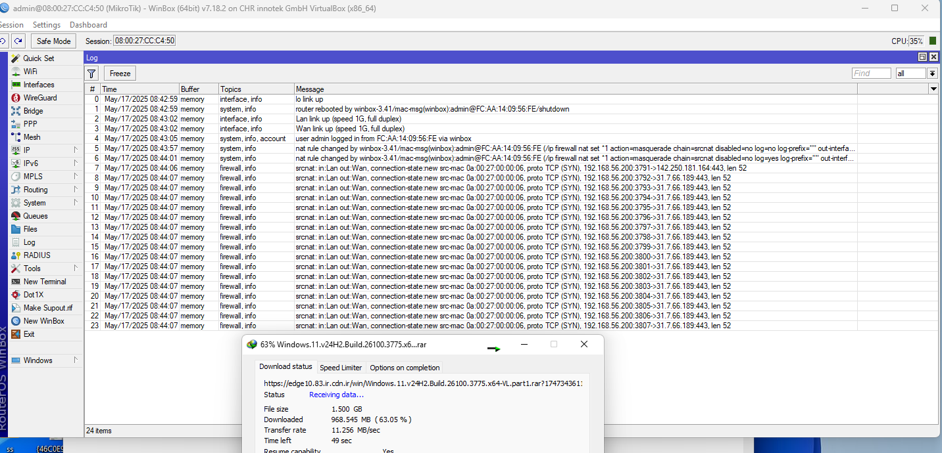
Task: Open the PPP menu
Action: pyautogui.click(x=30, y=124)
